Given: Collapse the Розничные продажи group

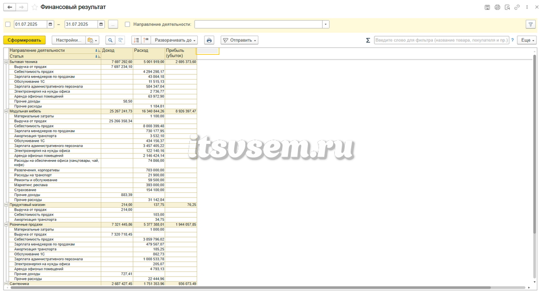Looking at the screenshot, I should coord(6,225).
